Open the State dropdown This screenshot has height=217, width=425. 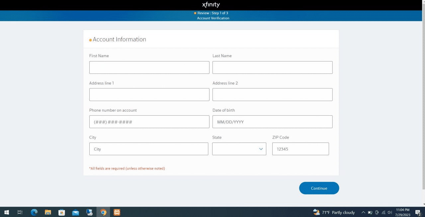coord(239,149)
